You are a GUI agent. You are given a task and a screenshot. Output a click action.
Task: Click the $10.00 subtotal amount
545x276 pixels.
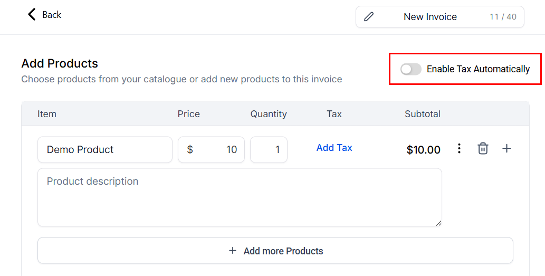coord(423,150)
